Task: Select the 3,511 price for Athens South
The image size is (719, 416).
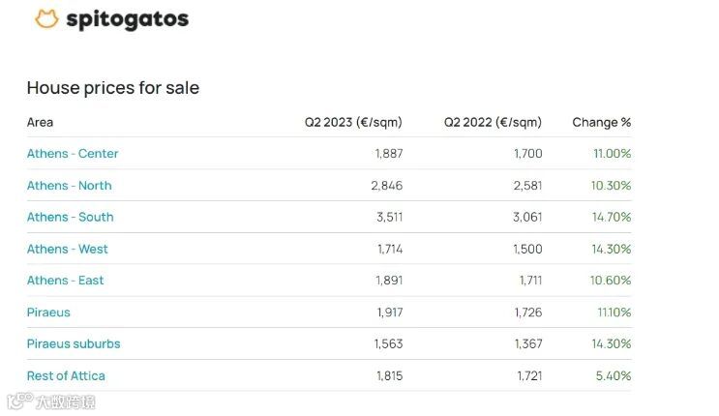Action: point(390,217)
